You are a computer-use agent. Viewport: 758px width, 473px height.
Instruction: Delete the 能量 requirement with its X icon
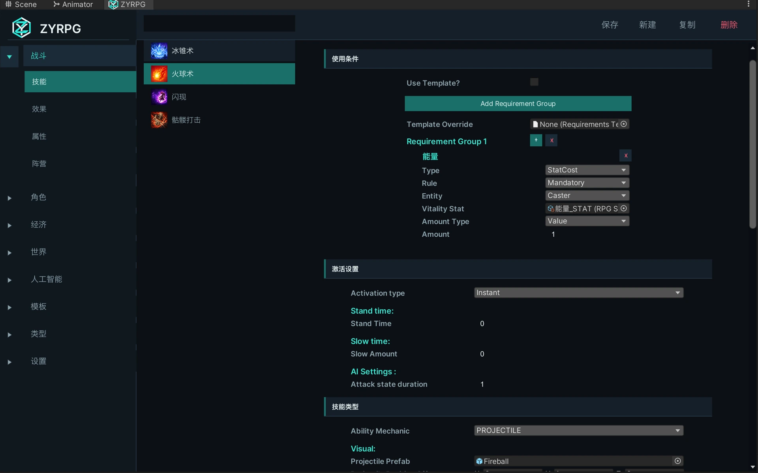(x=625, y=155)
